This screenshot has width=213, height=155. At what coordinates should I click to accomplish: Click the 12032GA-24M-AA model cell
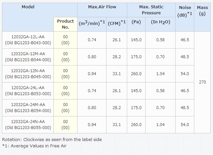(28, 108)
